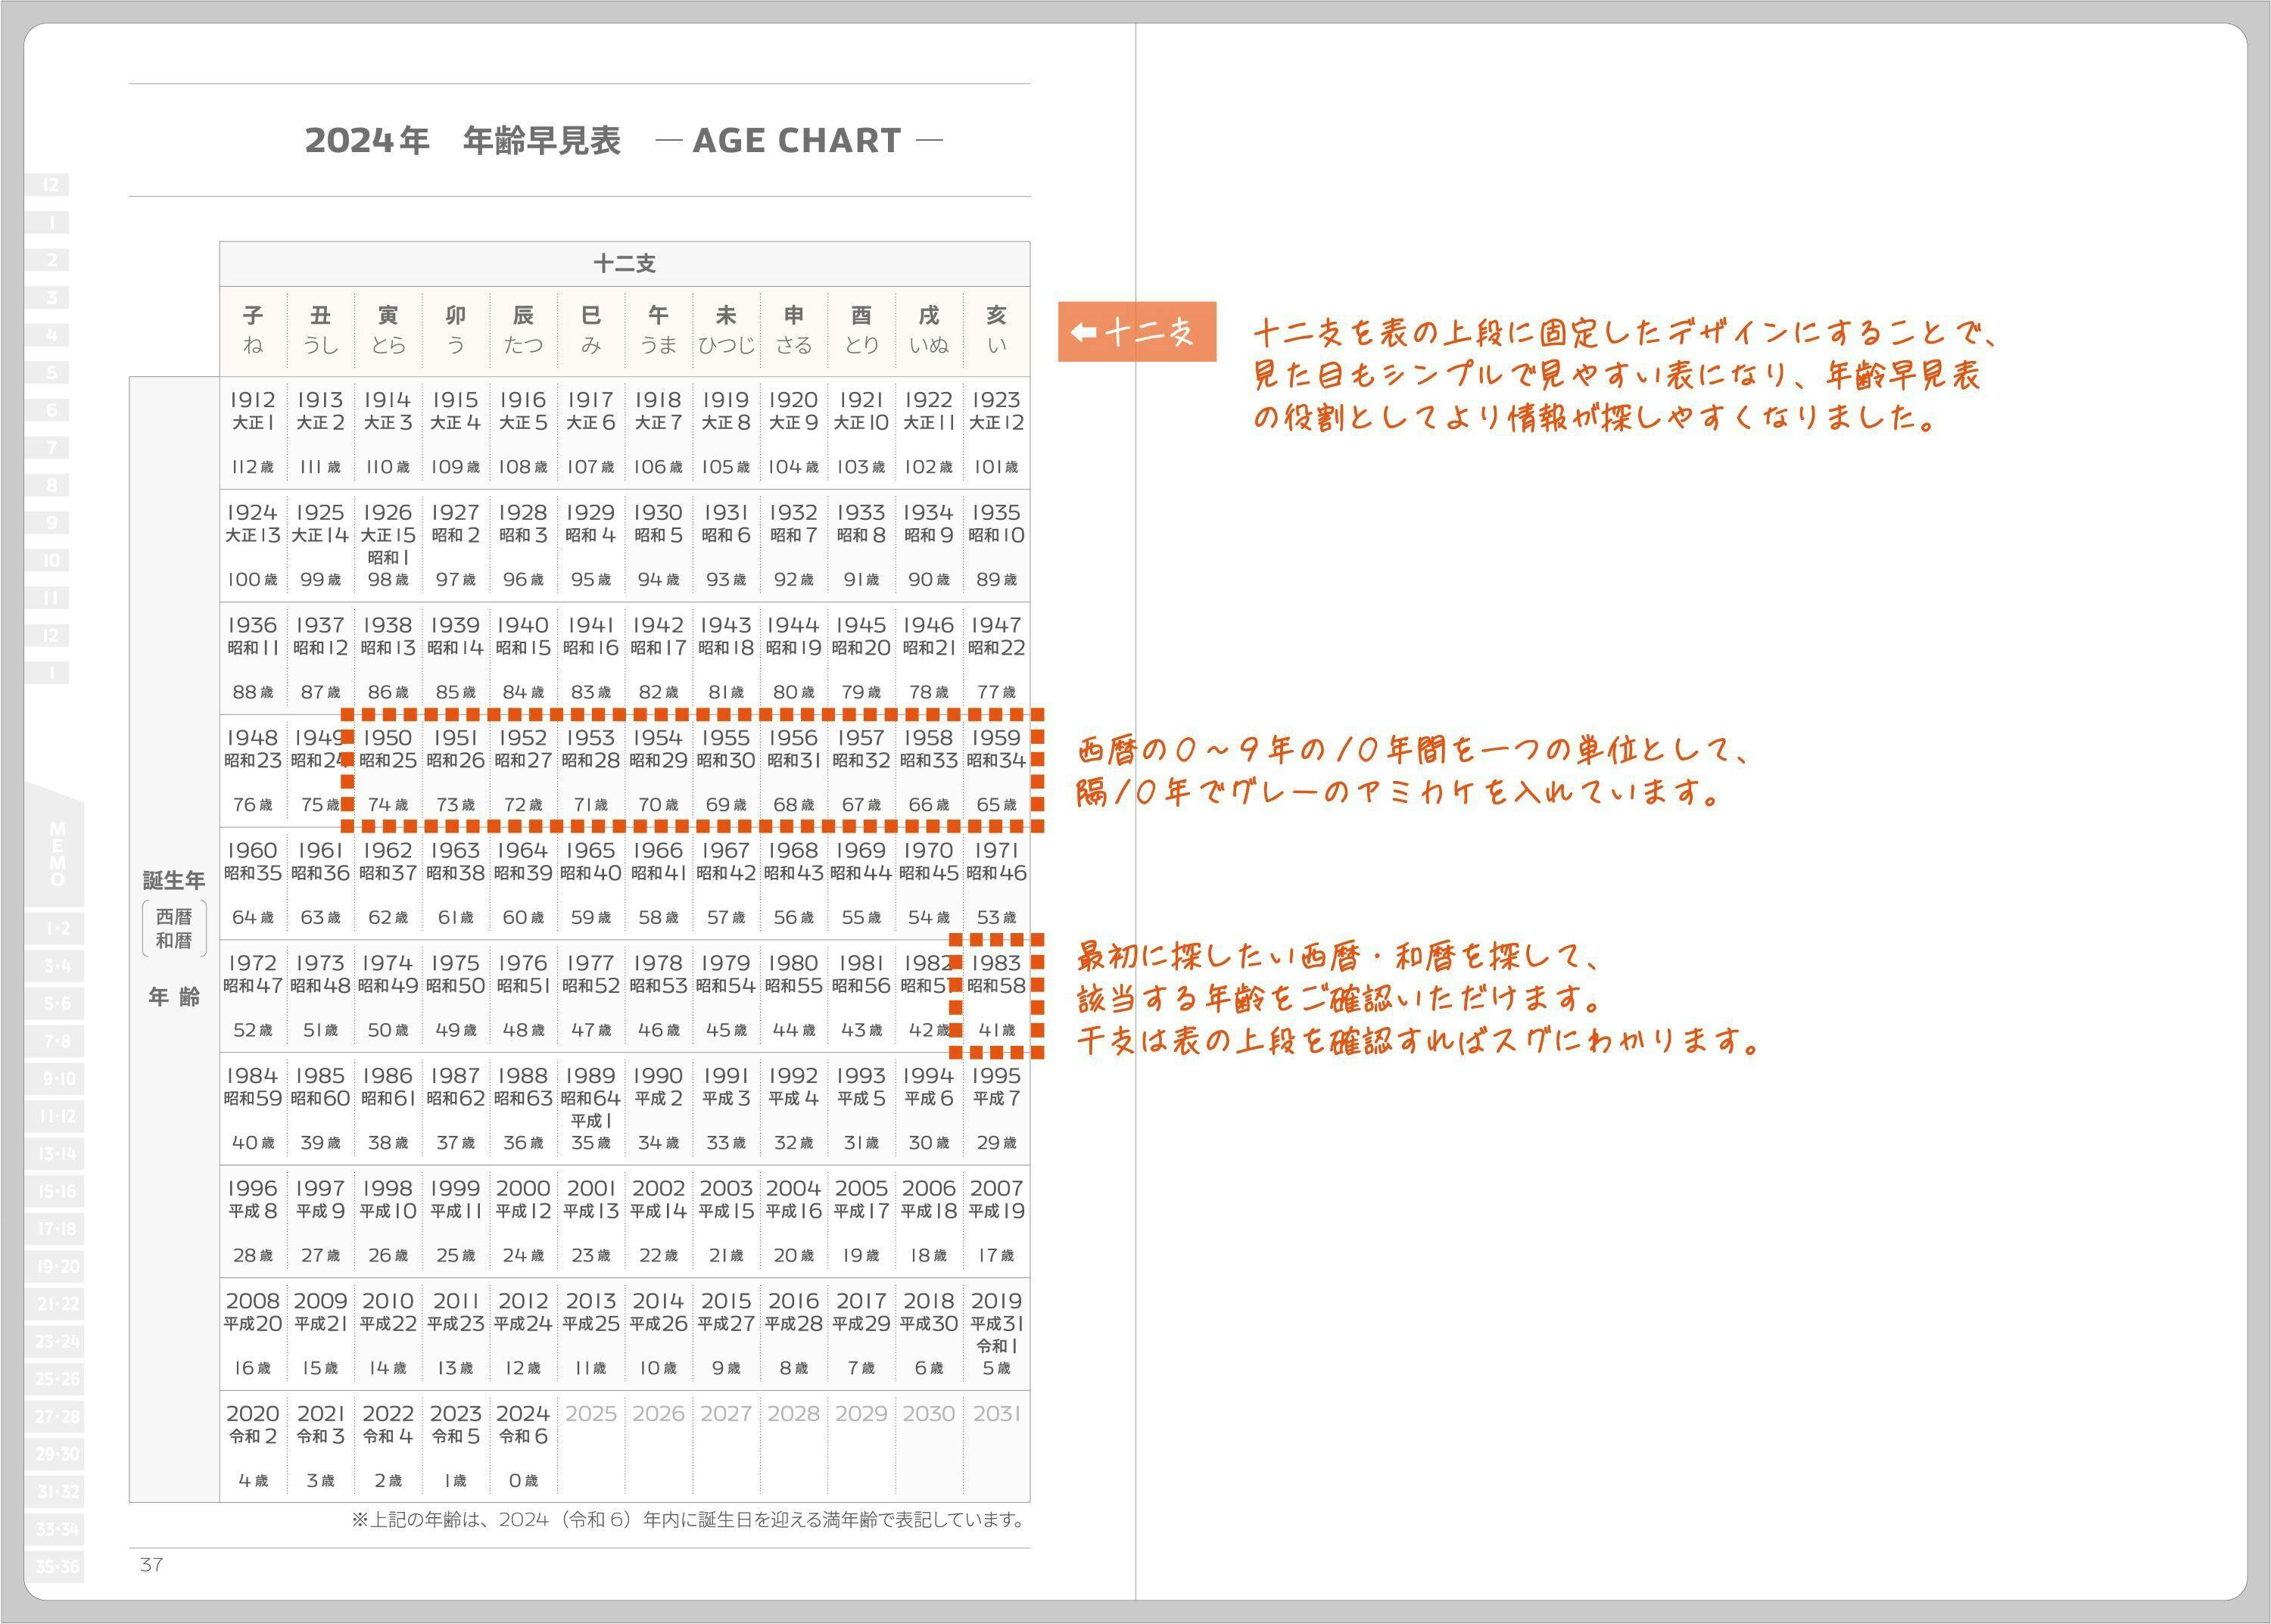Click the page number 37

[x=151, y=1565]
